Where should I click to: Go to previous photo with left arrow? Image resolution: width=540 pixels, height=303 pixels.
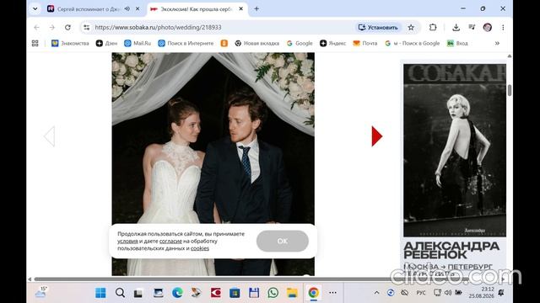[49, 136]
